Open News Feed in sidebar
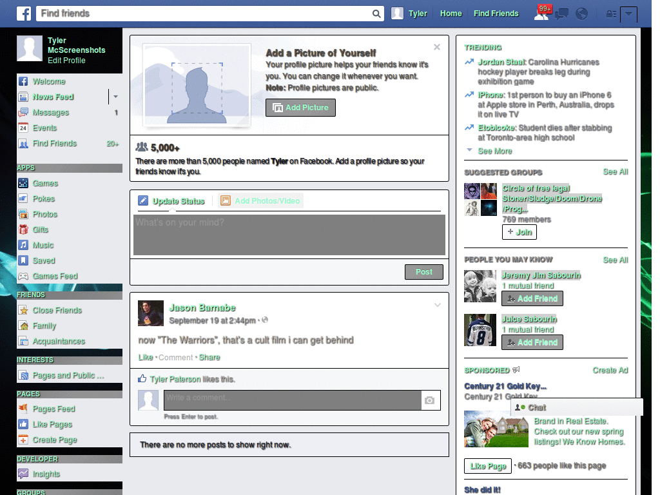 [x=53, y=97]
